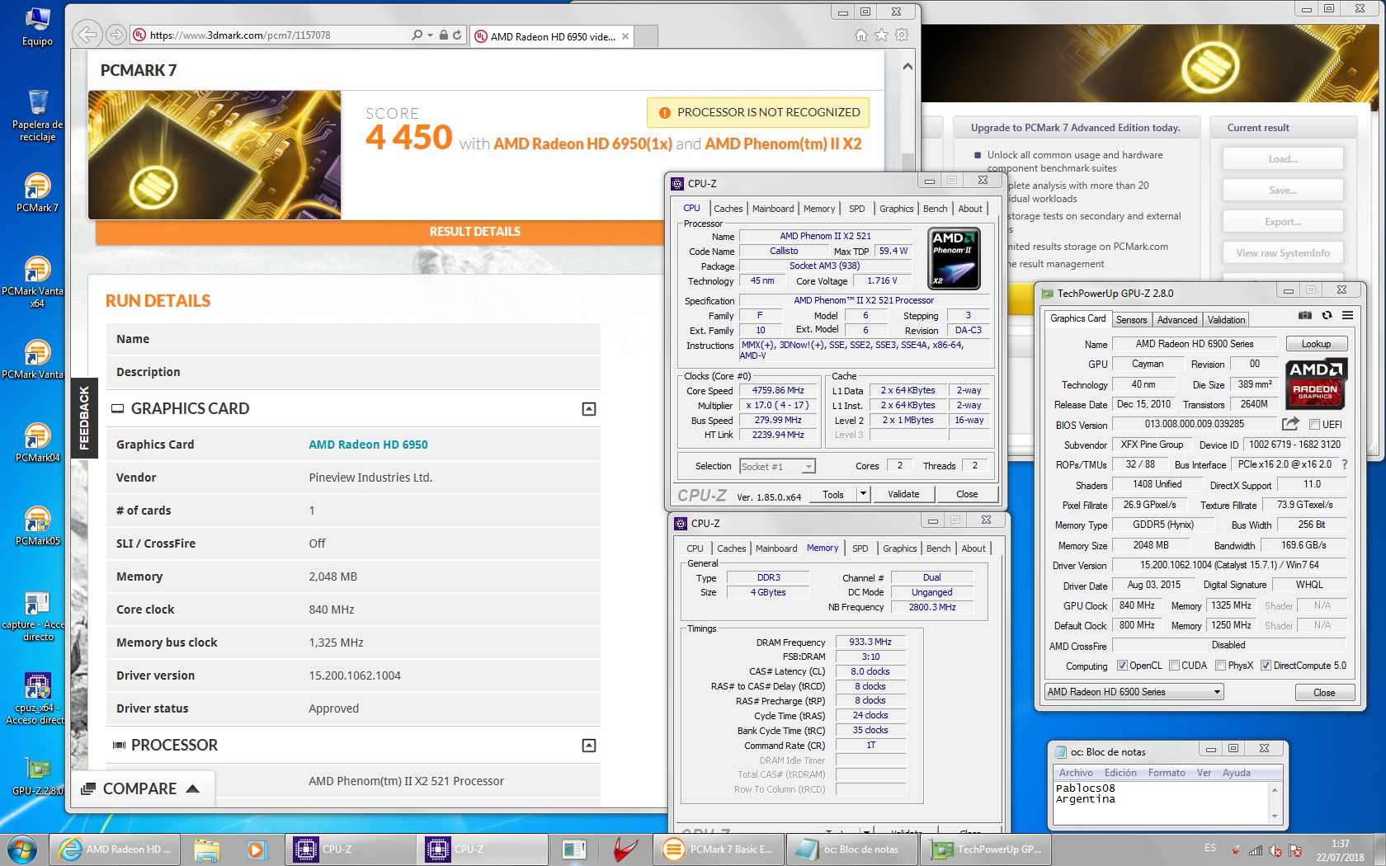This screenshot has height=866, width=1386.
Task: Click the Action Center flag tray icon
Action: point(1296,850)
